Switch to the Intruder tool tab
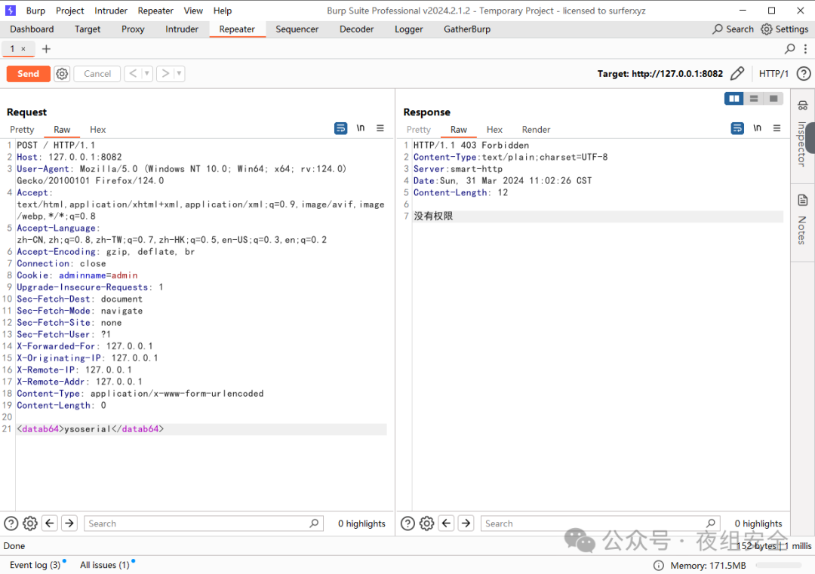This screenshot has width=815, height=574. pos(182,29)
